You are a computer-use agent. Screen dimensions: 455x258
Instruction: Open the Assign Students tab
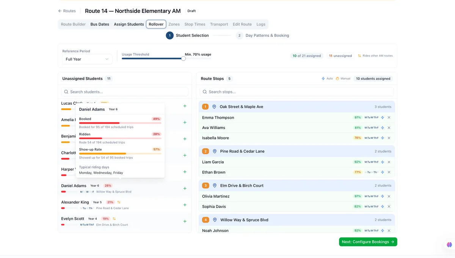(x=129, y=24)
